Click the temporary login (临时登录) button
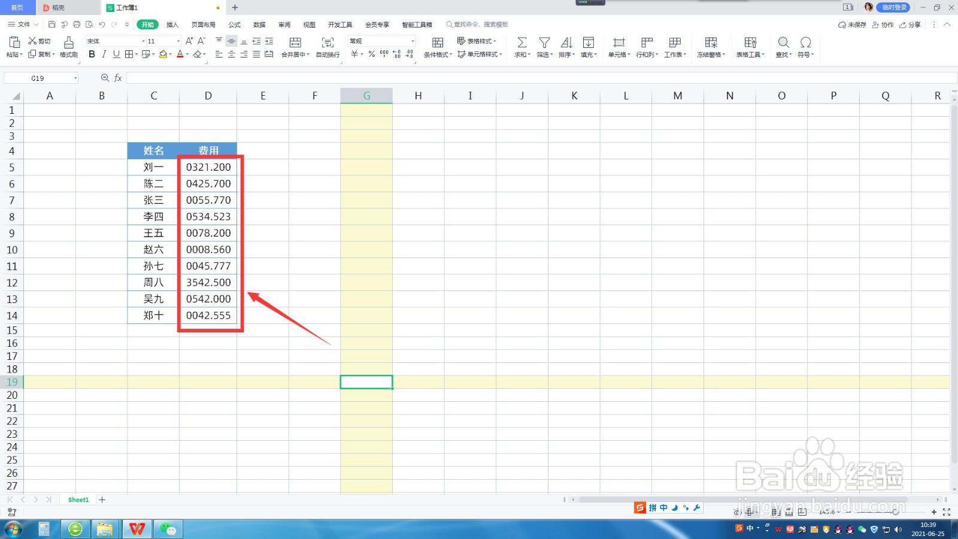The height and width of the screenshot is (539, 958). pyautogui.click(x=893, y=7)
